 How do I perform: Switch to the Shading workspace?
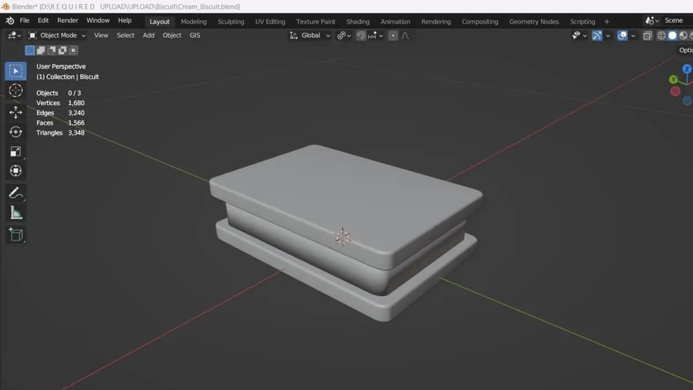[358, 21]
